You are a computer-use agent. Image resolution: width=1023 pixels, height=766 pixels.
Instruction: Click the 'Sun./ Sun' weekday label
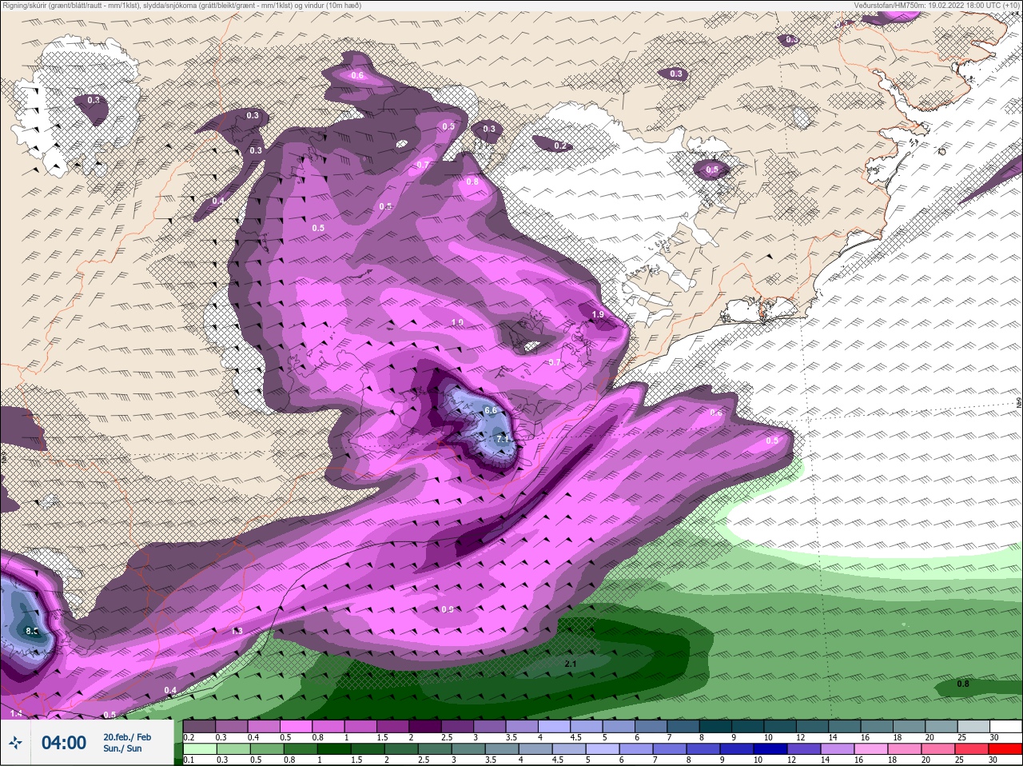[122, 748]
